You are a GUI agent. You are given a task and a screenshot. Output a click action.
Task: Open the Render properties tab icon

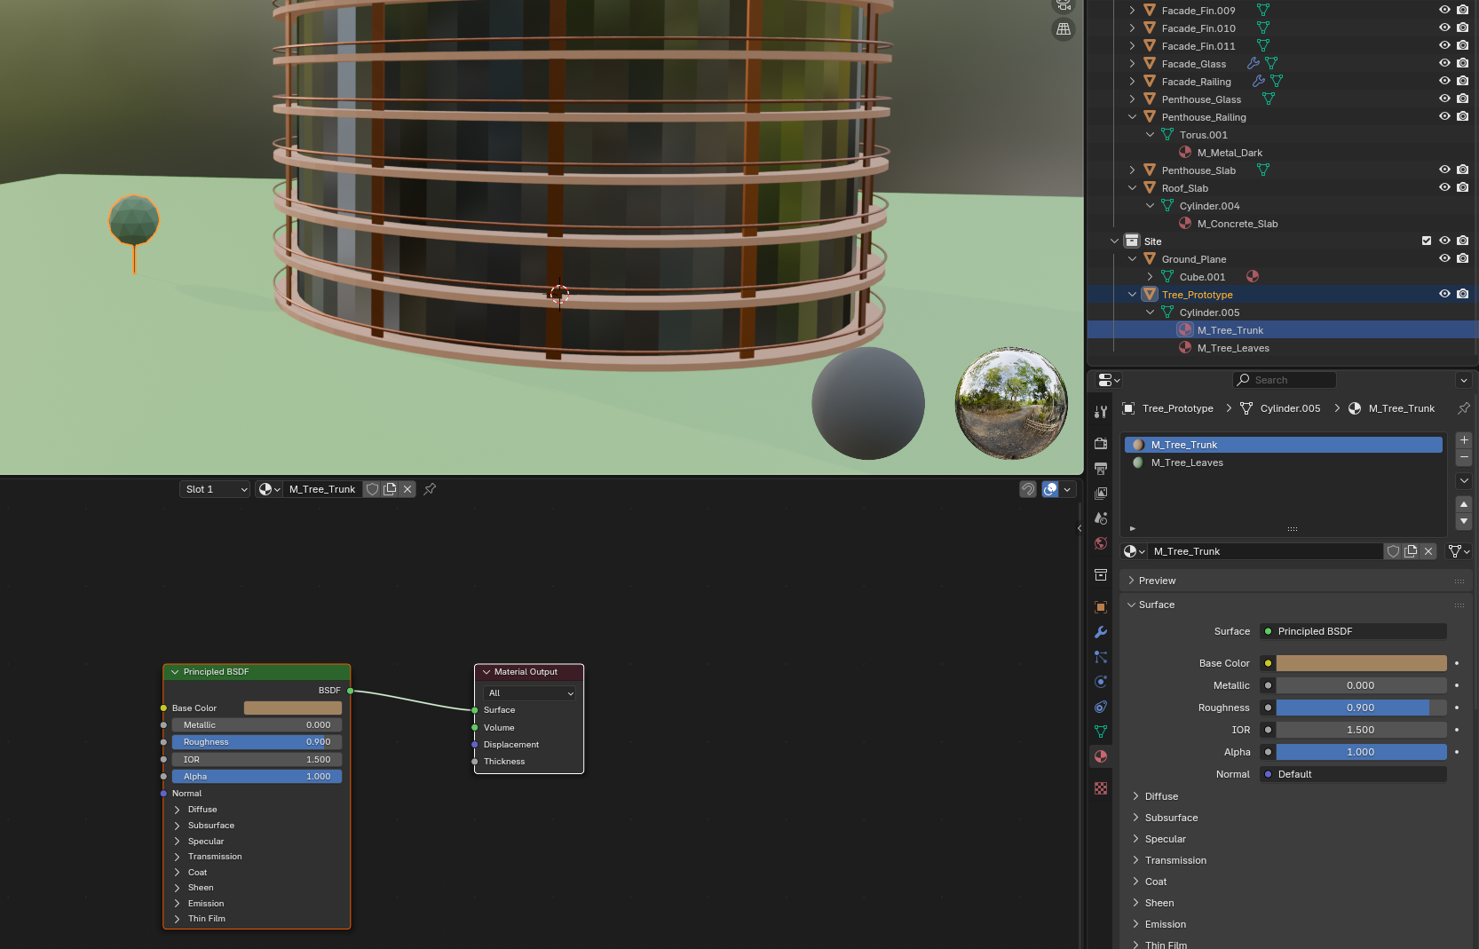point(1101,443)
